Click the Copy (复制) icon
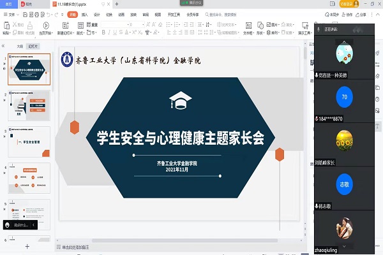This screenshot has width=383, height=255. click(x=15, y=33)
